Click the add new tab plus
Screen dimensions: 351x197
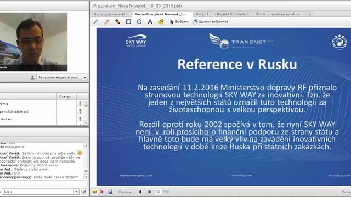[310, 14]
